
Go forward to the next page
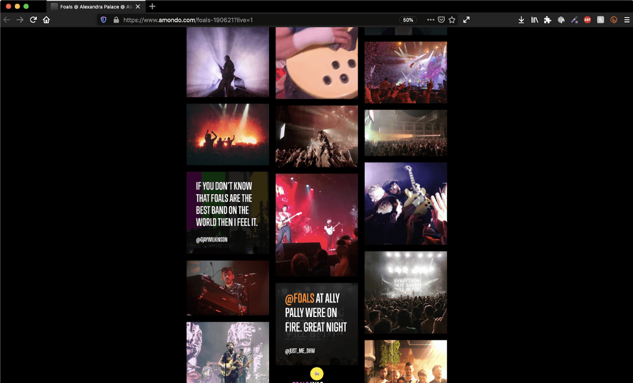[20, 20]
